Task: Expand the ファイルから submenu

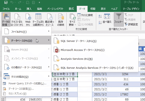Action: [26, 31]
